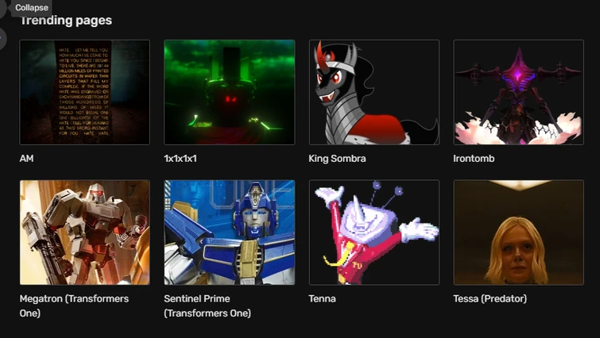Screen dimensions: 600x338
Task: Open the Irontomb thumbnail image
Action: pyautogui.click(x=518, y=92)
